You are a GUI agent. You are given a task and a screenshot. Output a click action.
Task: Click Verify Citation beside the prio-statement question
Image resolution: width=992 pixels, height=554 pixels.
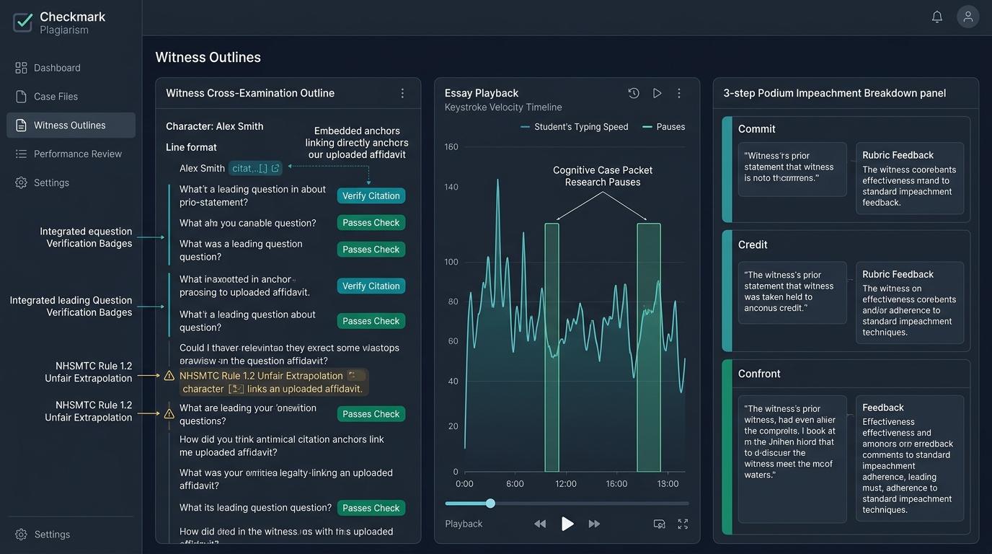coord(371,196)
